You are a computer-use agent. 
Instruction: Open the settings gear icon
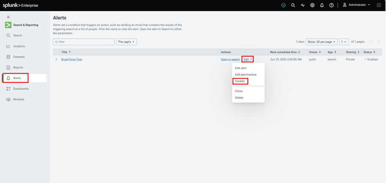pyautogui.click(x=312, y=5)
